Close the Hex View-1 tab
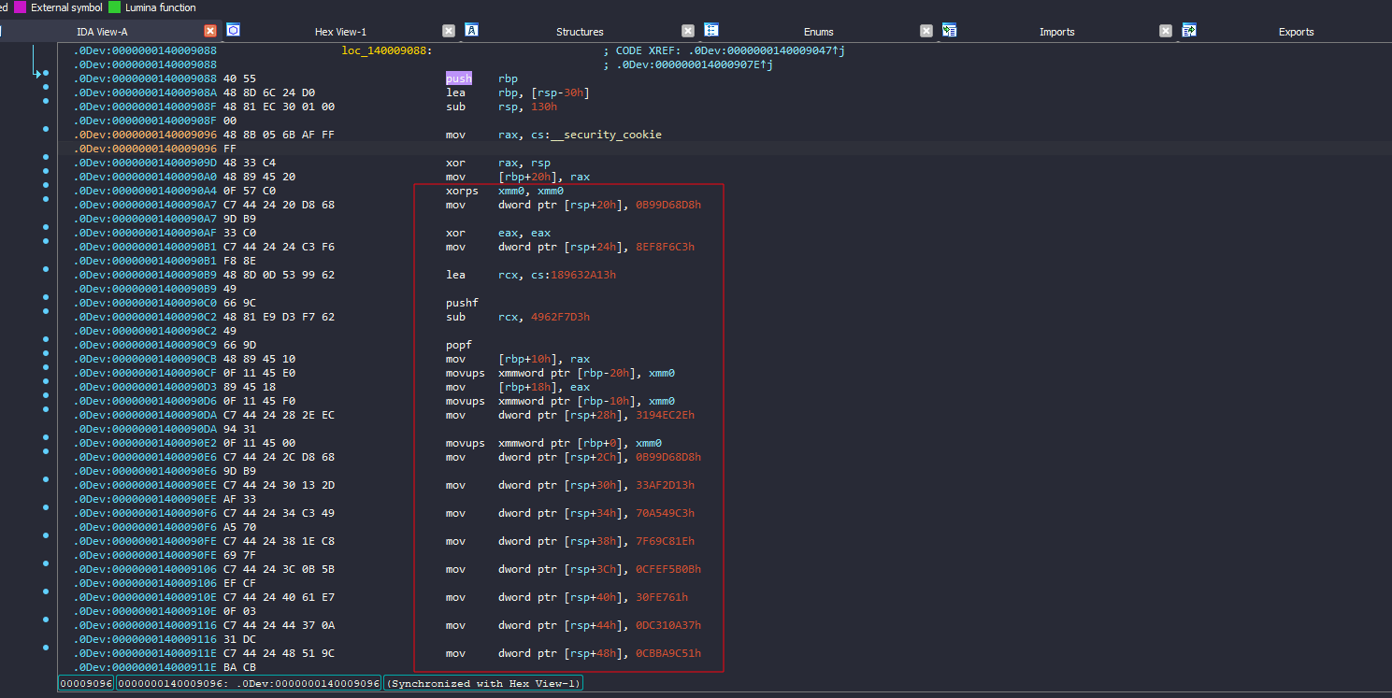This screenshot has width=1392, height=698. (449, 31)
